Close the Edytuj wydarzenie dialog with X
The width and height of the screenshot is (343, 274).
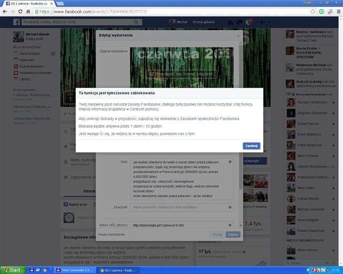click(x=238, y=36)
